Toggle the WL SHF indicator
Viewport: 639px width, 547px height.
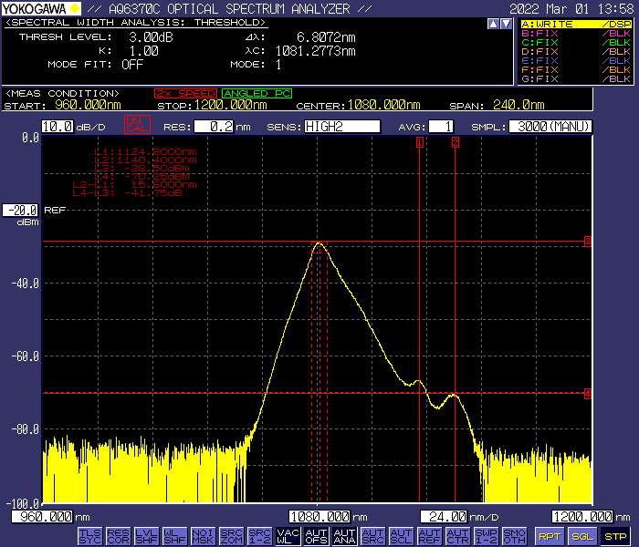[x=175, y=536]
